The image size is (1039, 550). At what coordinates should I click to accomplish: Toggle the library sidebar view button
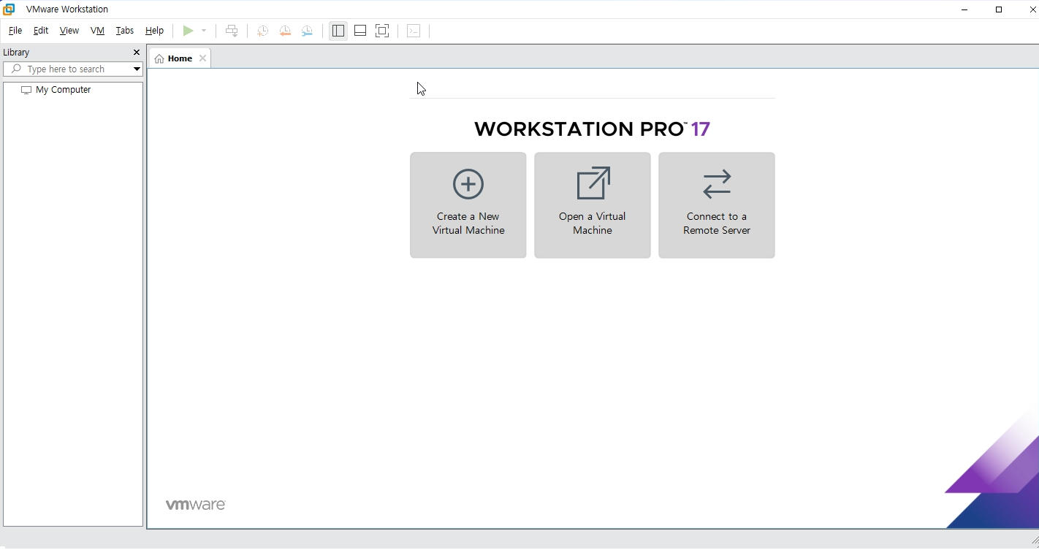pos(338,31)
